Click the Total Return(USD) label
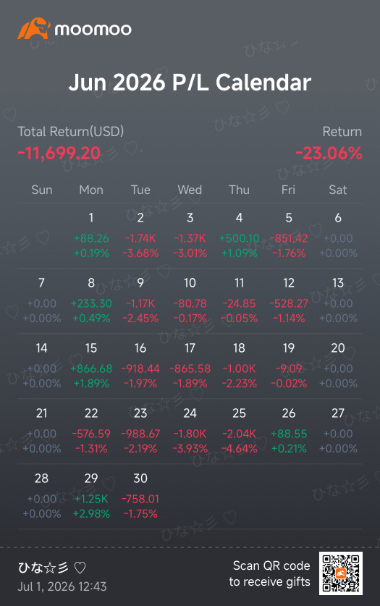The image size is (380, 606). (71, 132)
